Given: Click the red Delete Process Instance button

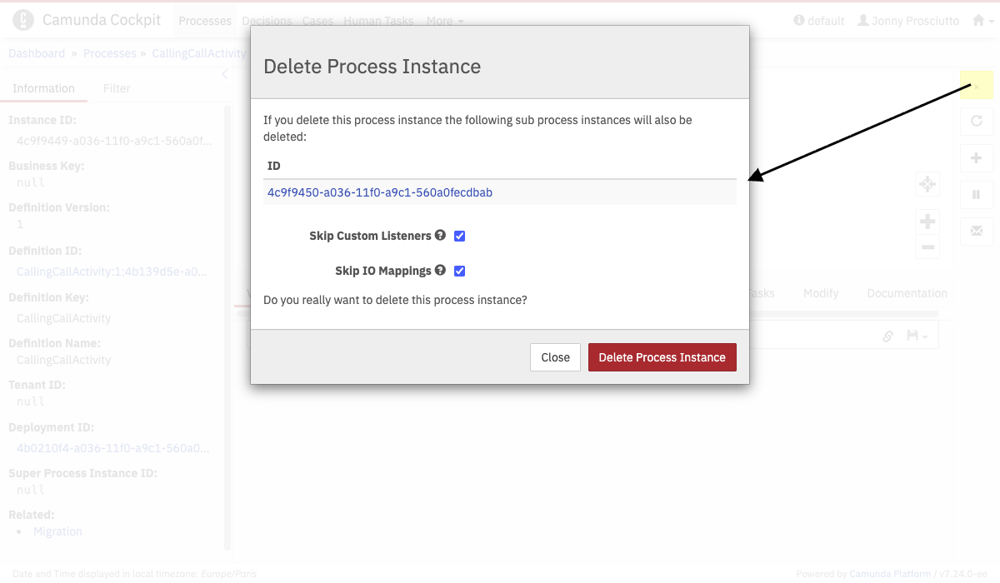Looking at the screenshot, I should [662, 357].
